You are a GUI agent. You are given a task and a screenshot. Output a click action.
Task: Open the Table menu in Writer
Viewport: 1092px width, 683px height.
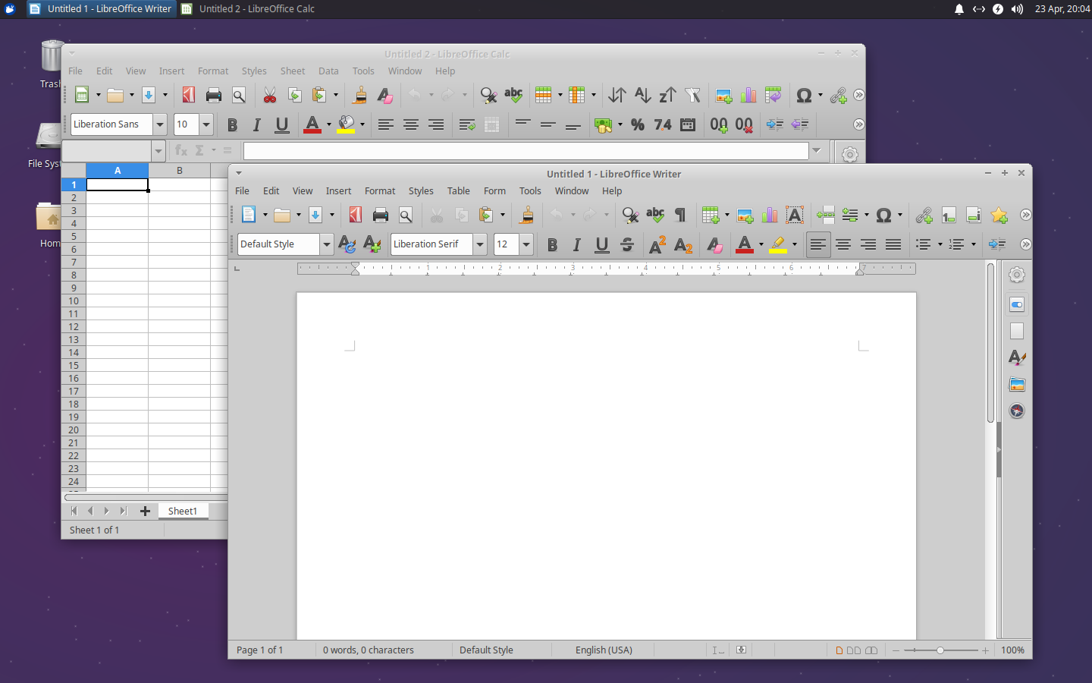[458, 190]
